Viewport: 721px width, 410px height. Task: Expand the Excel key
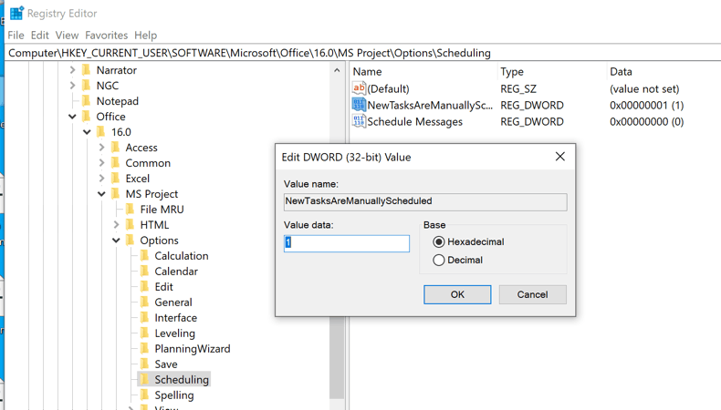point(101,179)
